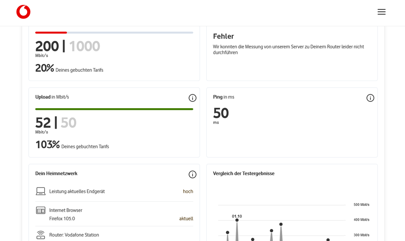Click the browser icon next to Internet Browser
The image size is (405, 241).
41,211
